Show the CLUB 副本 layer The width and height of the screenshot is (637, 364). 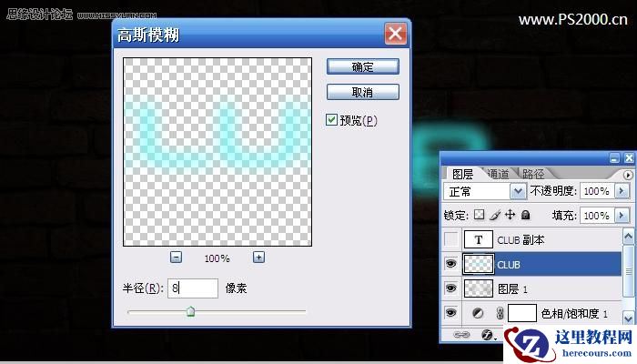(451, 239)
